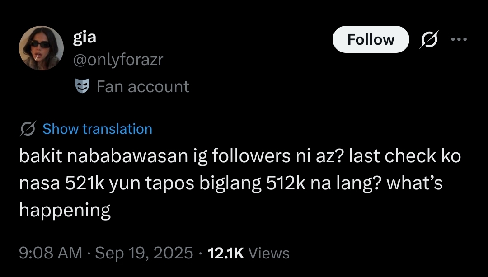Click the 521k figure in the post
This screenshot has width=488, height=277.
pyautogui.click(x=84, y=183)
